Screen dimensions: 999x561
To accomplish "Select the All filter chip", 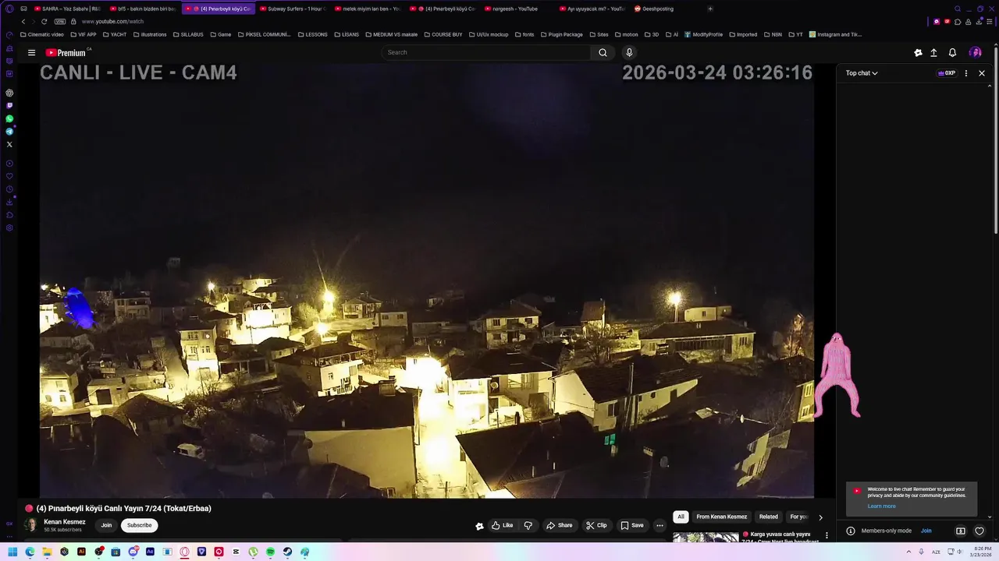I will (681, 517).
